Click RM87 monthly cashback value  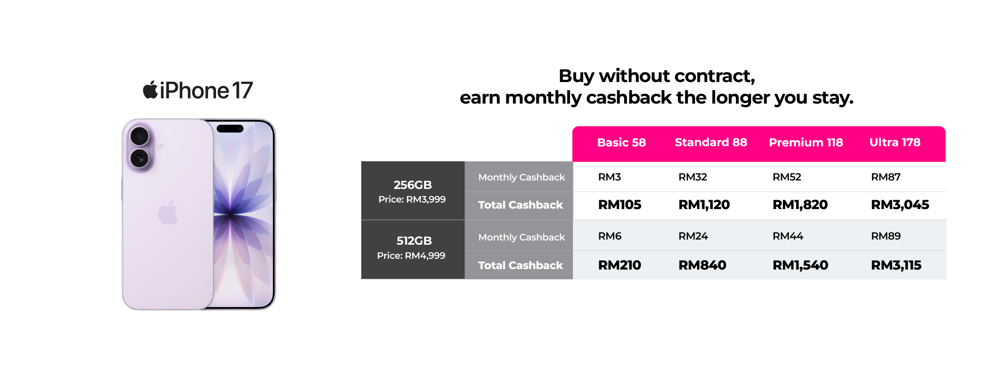pyautogui.click(x=886, y=177)
